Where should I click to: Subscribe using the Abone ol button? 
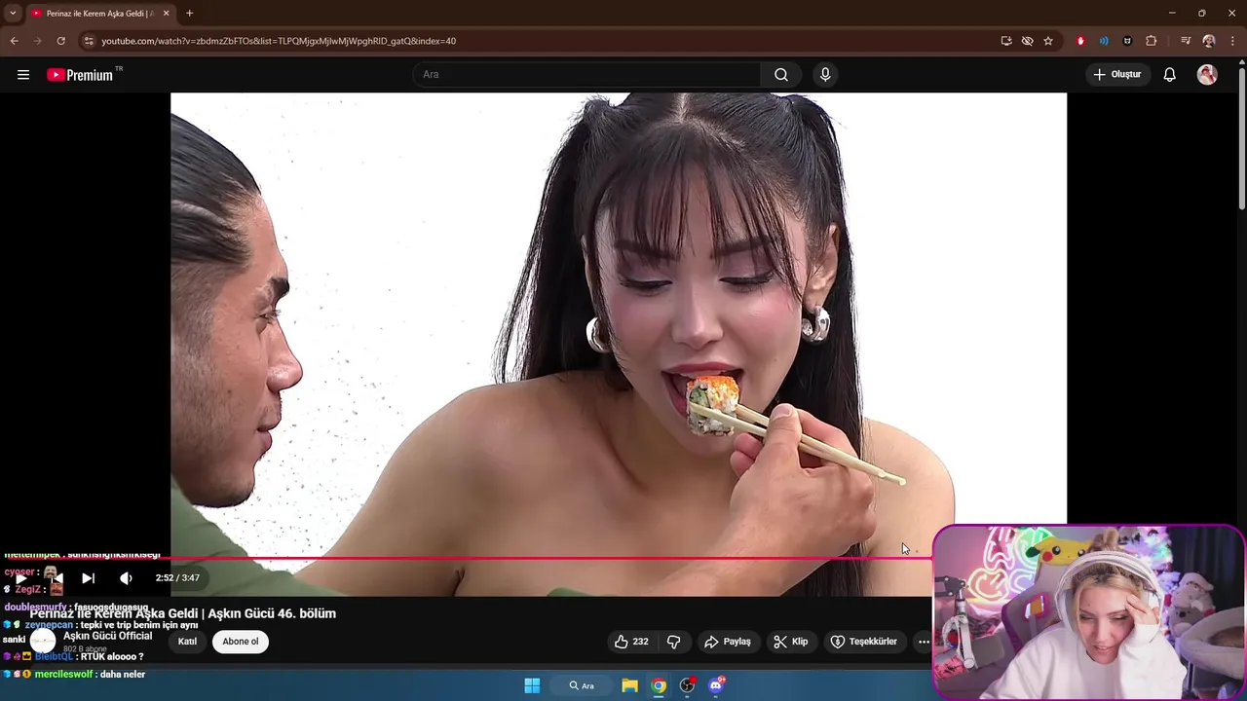pyautogui.click(x=241, y=642)
